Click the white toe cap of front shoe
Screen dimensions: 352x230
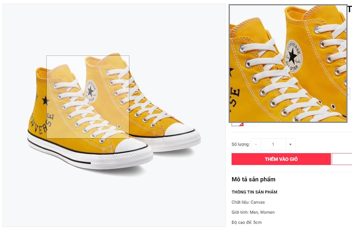tap(131, 146)
